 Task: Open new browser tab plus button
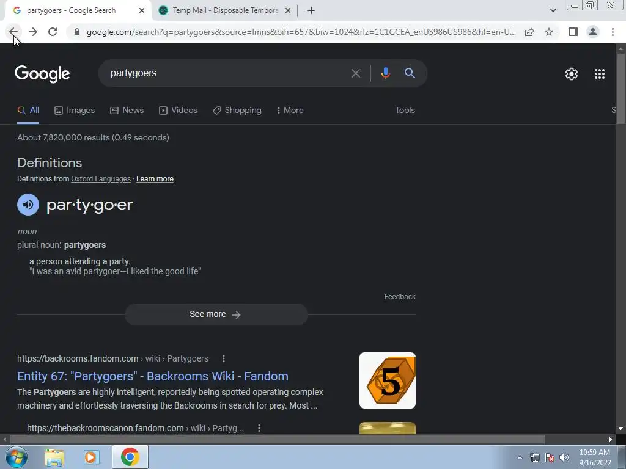(x=311, y=10)
